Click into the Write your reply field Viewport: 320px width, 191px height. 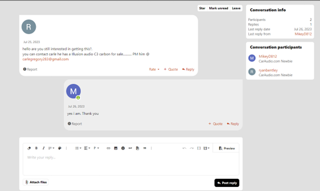131,163
